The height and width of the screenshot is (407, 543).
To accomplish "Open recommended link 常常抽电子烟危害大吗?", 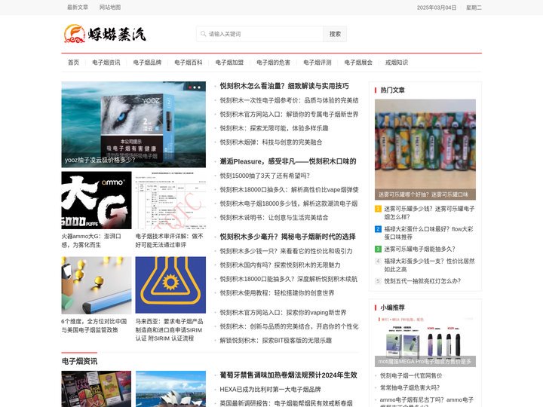I will [410, 387].
